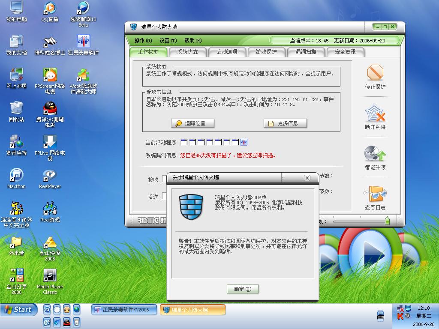Open the 设置(T) menu
Image resolution: width=439 pixels, height=329 pixels.
[168, 41]
